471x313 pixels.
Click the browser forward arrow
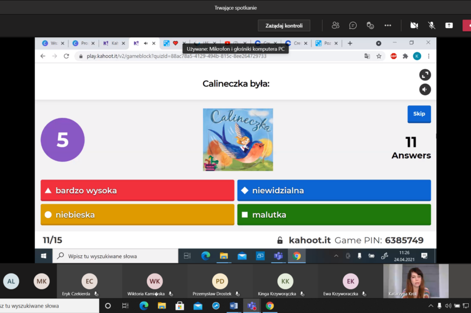[54, 56]
